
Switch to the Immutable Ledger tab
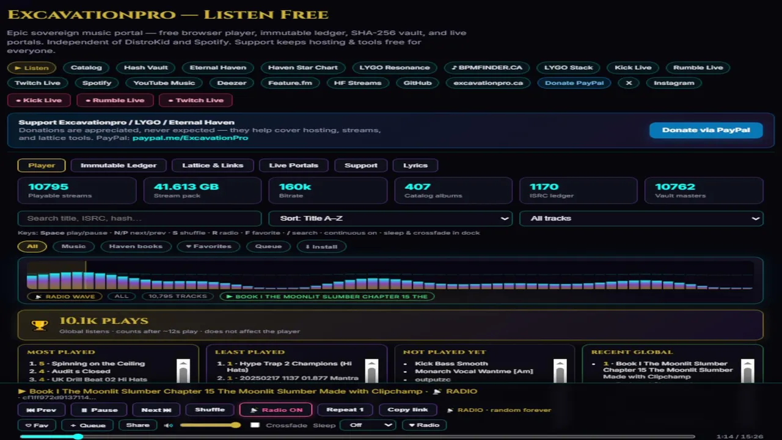(119, 165)
